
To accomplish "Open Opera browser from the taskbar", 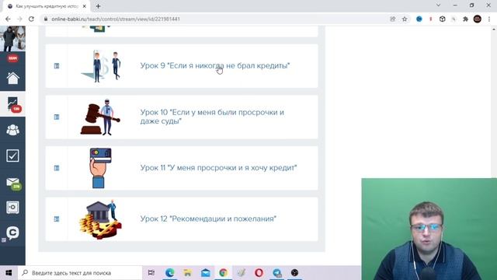I will tap(259, 273).
